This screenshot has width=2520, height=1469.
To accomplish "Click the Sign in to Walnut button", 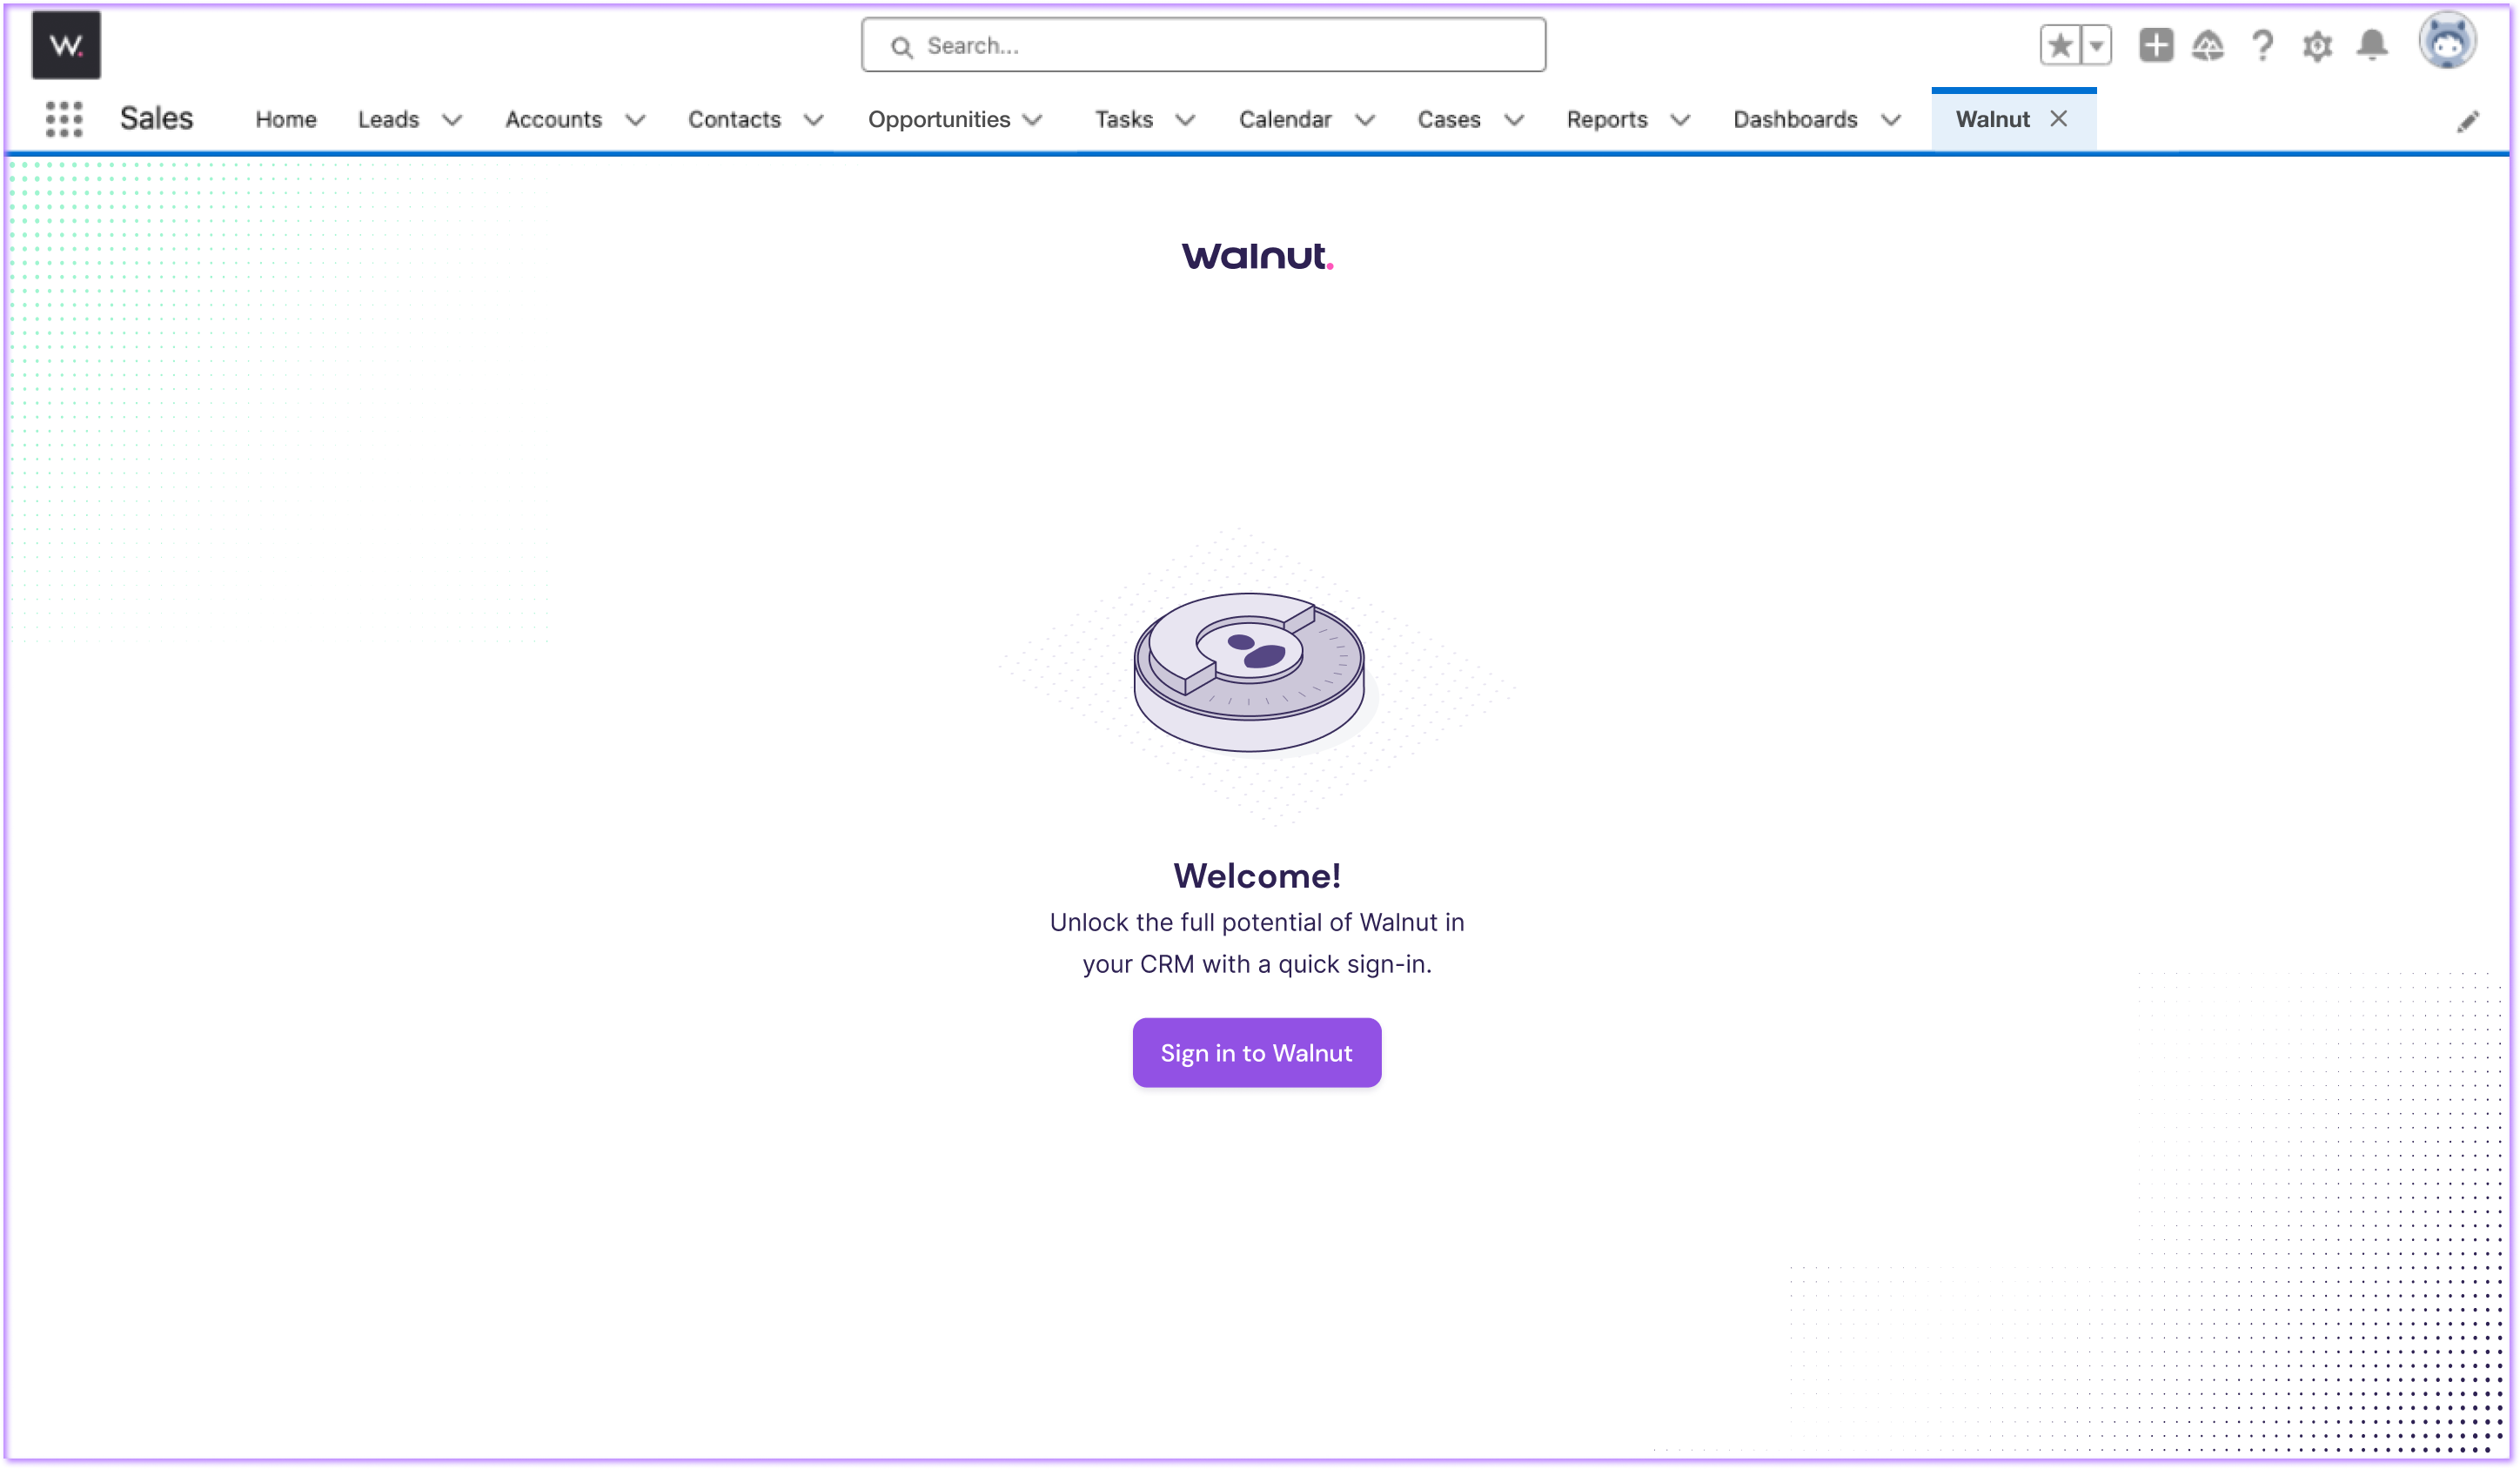I will (x=1256, y=1052).
